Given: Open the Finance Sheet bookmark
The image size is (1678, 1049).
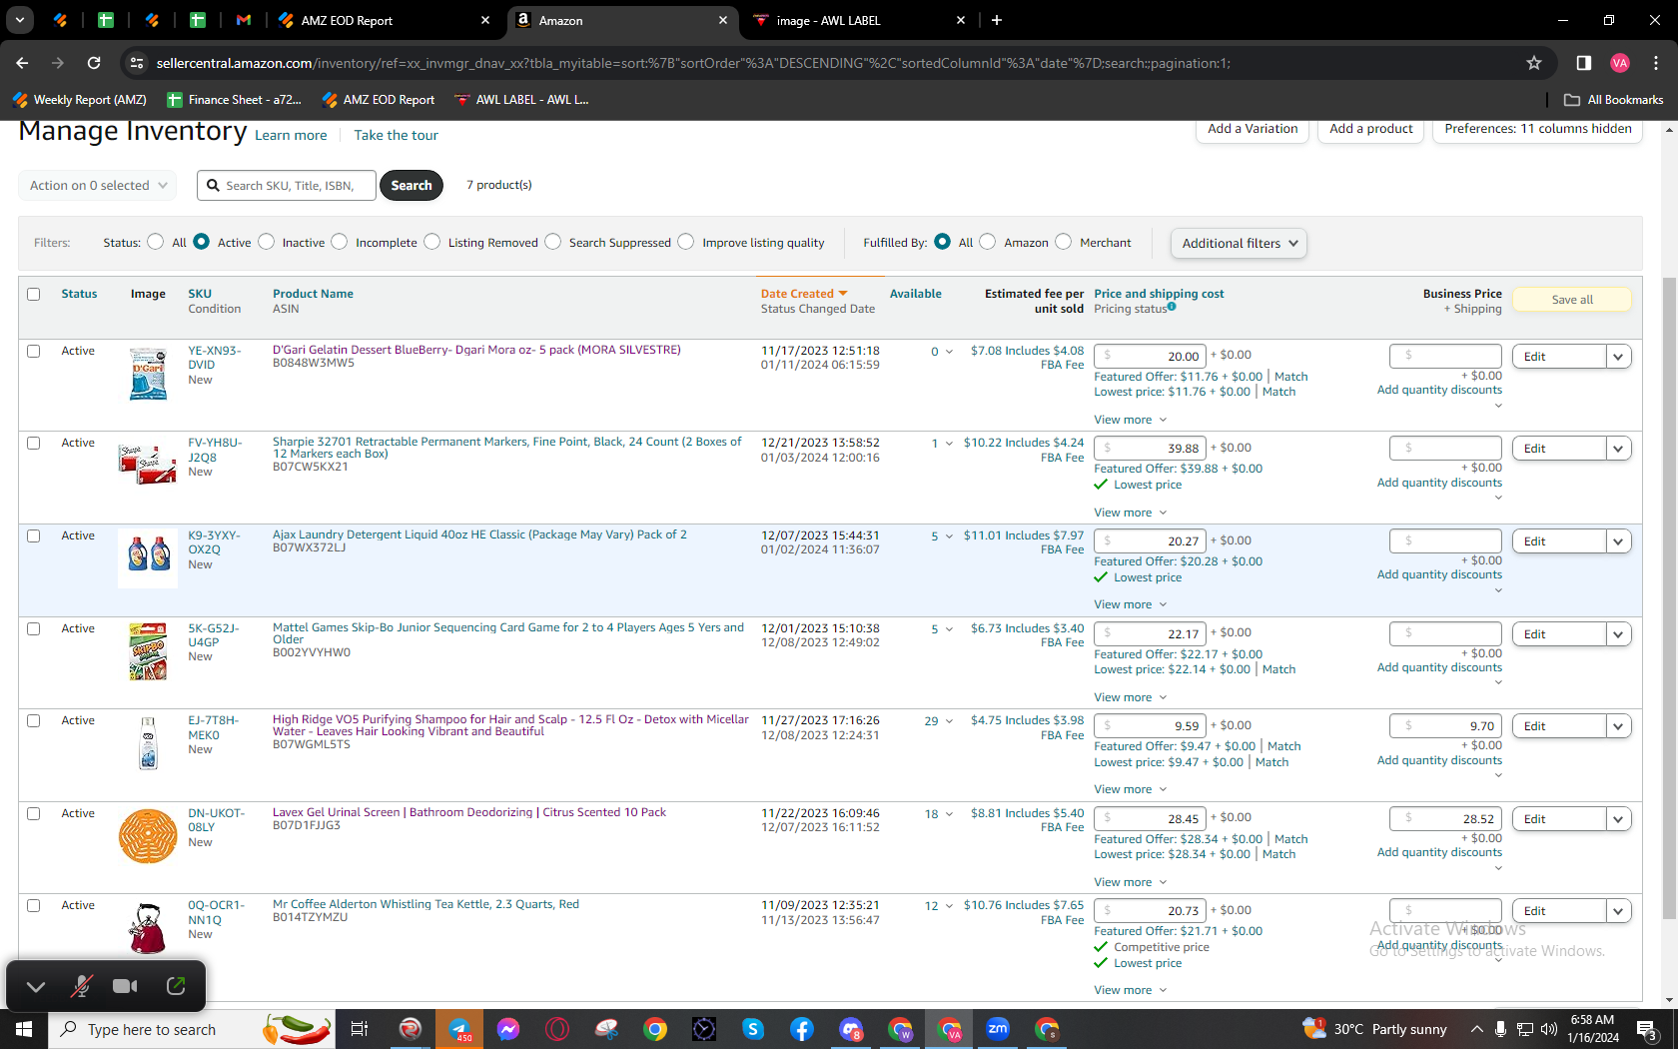Looking at the screenshot, I should (x=235, y=100).
